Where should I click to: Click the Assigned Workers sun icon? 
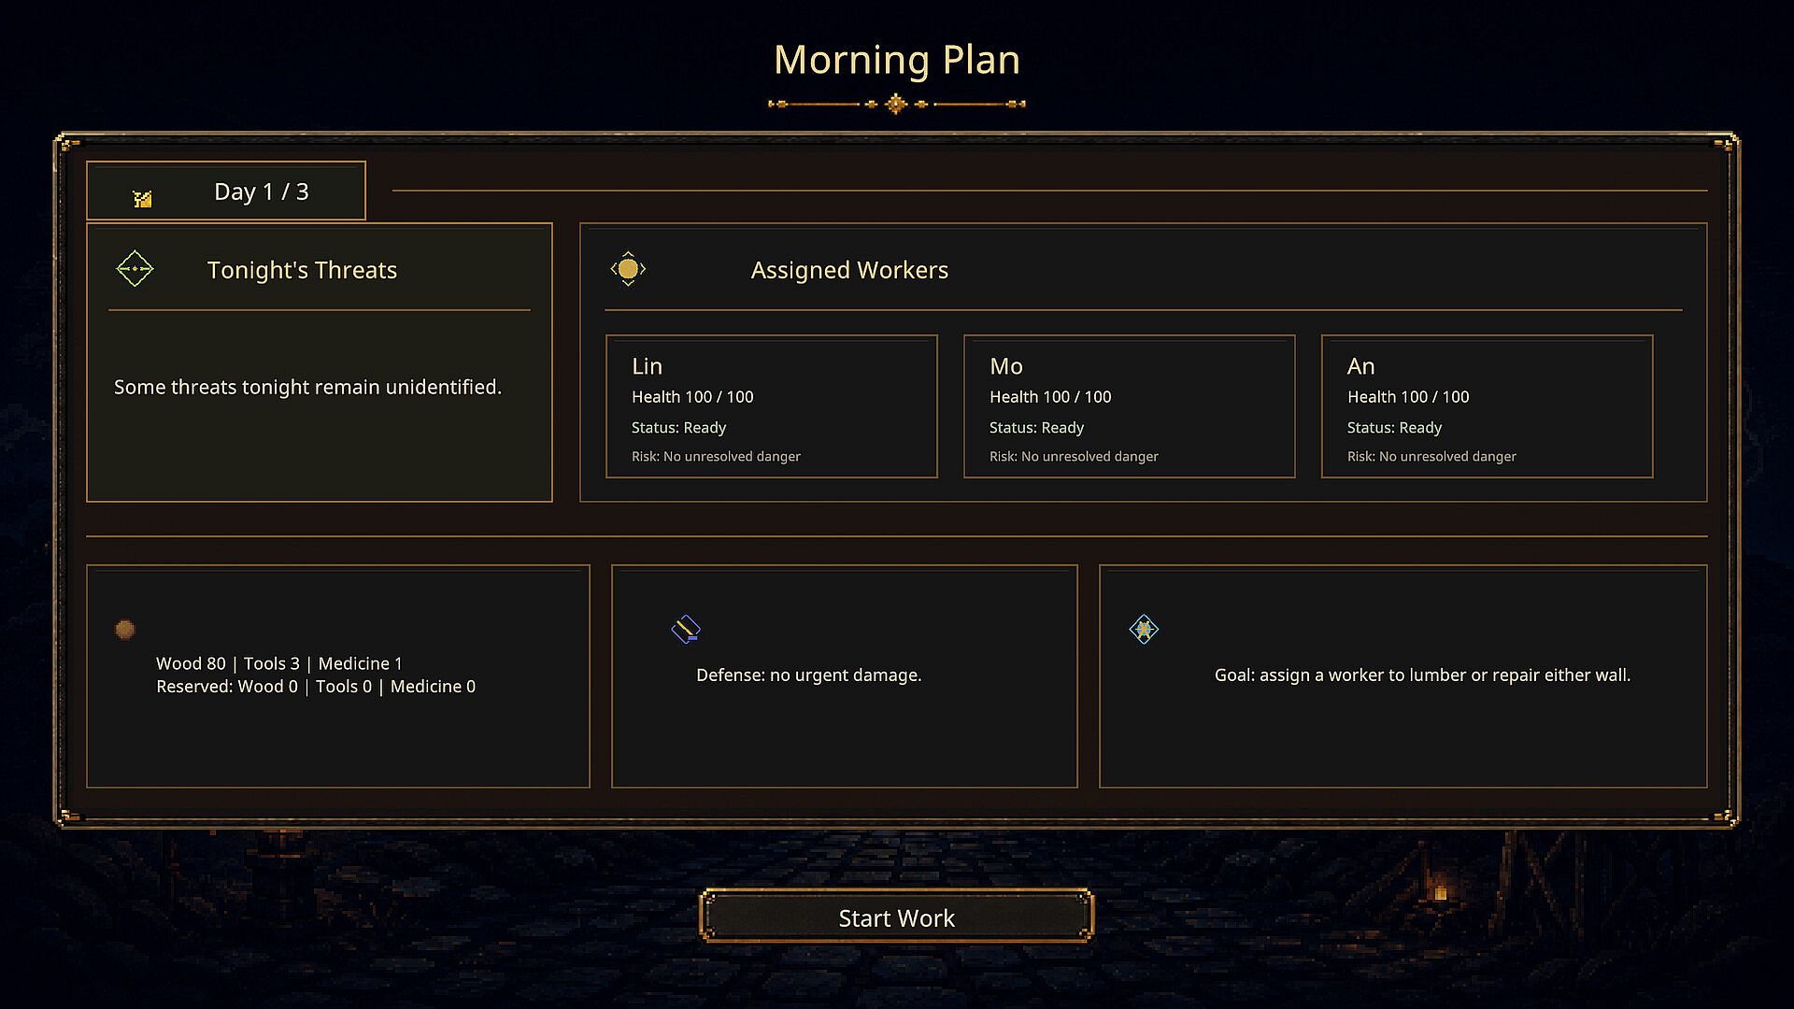coord(628,269)
